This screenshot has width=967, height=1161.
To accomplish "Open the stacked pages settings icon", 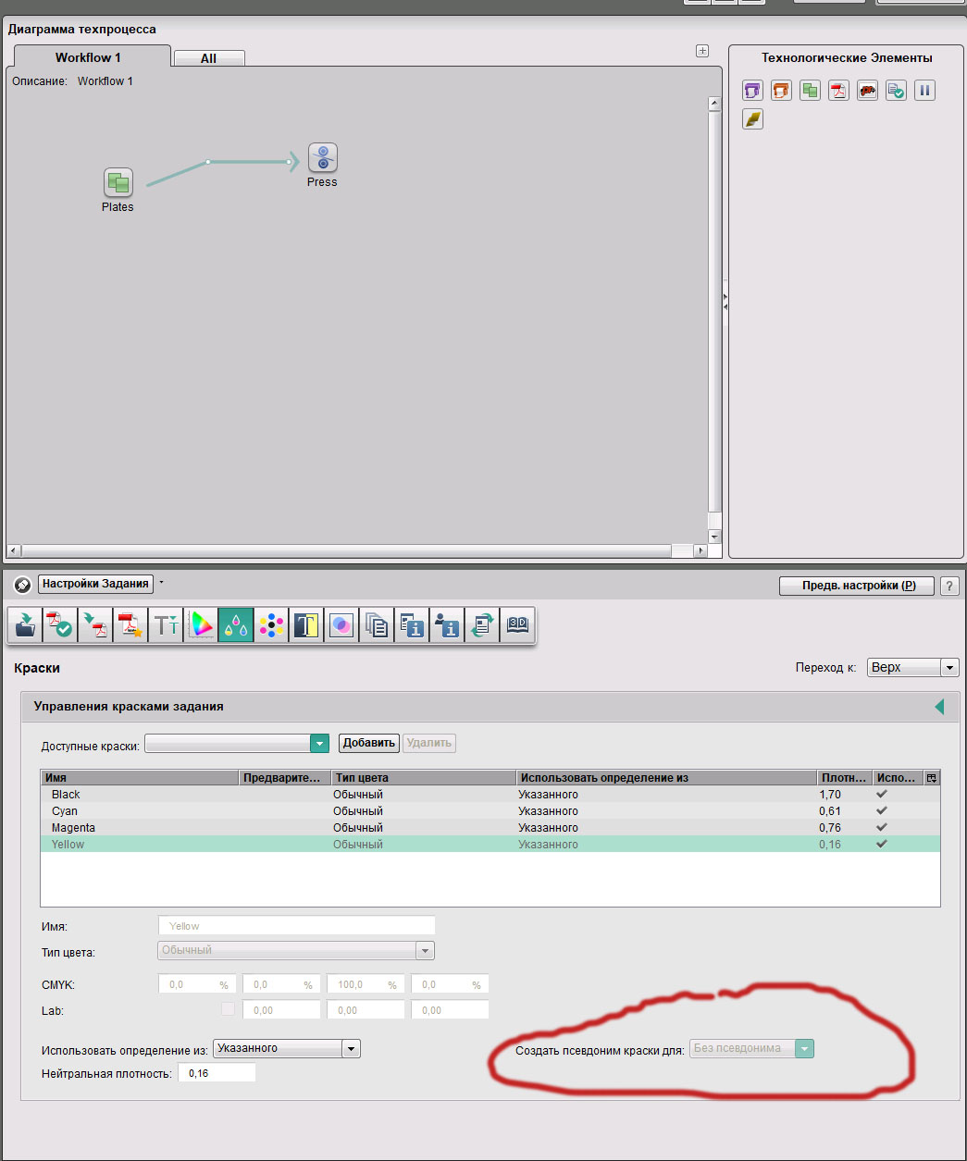I will click(377, 625).
